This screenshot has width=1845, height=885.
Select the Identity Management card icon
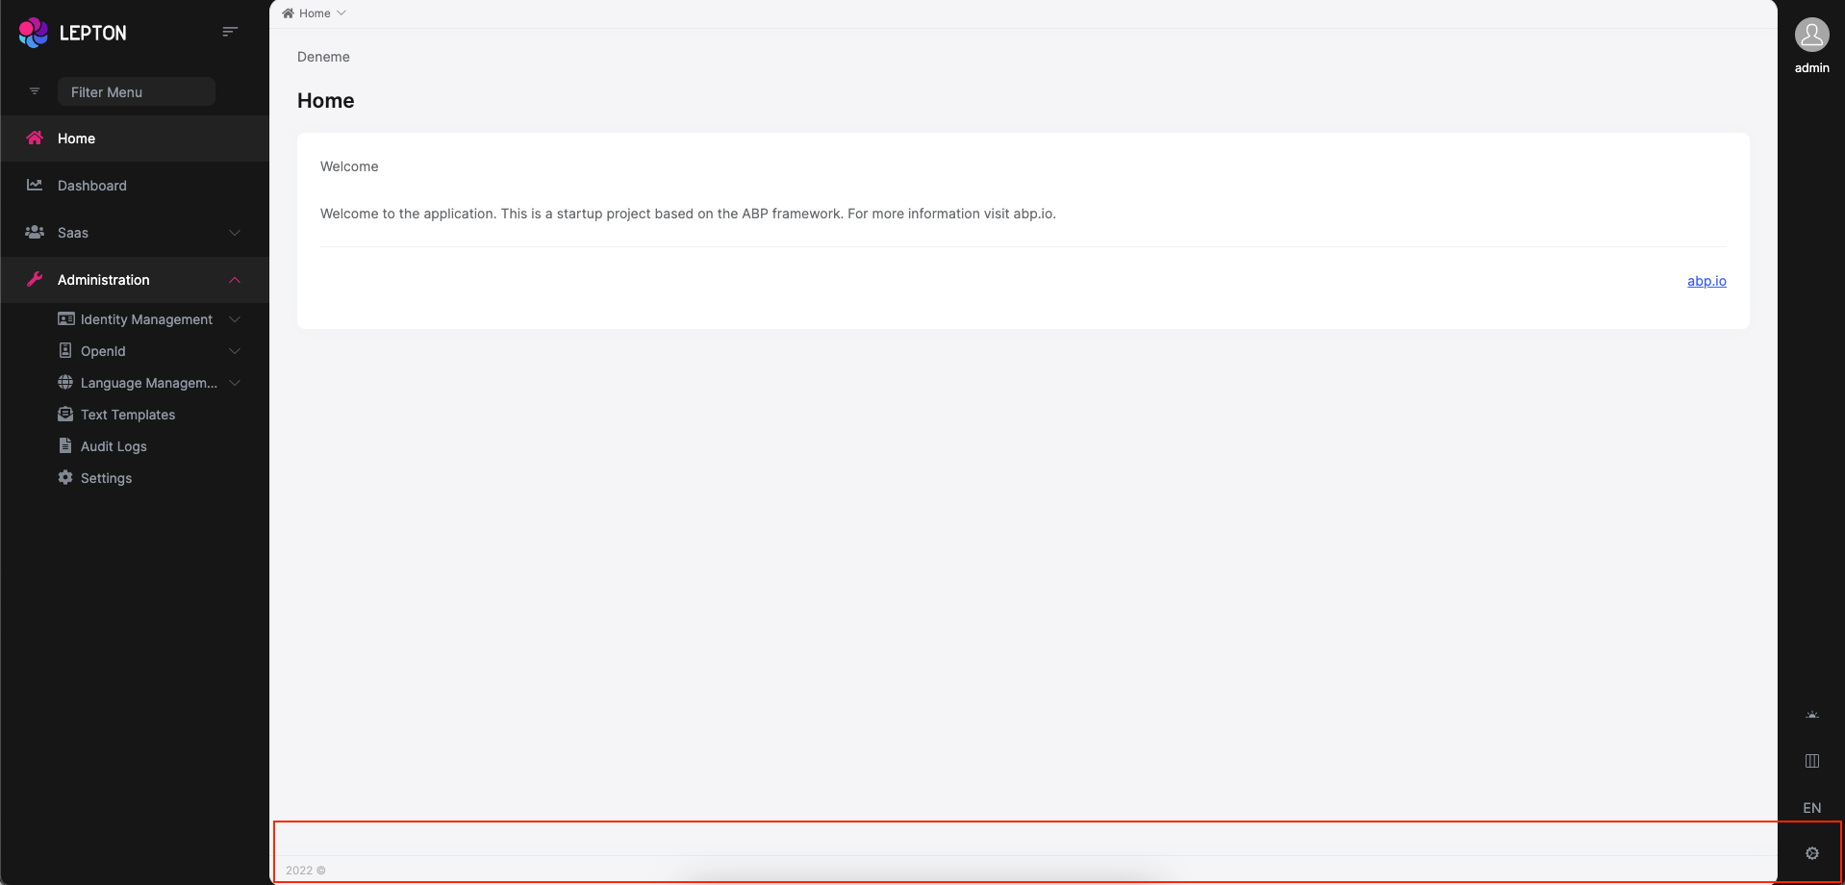coord(64,318)
